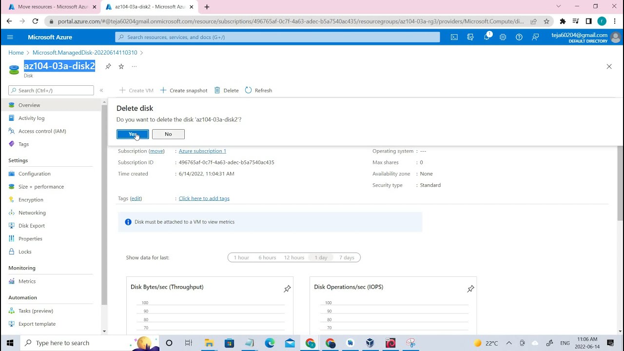Open Cloud Shell icon in top bar
Viewport: 624px width, 351px height.
point(454,37)
